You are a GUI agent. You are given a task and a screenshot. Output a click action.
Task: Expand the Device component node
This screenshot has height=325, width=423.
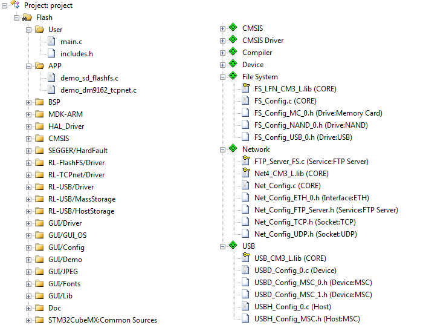tap(222, 65)
